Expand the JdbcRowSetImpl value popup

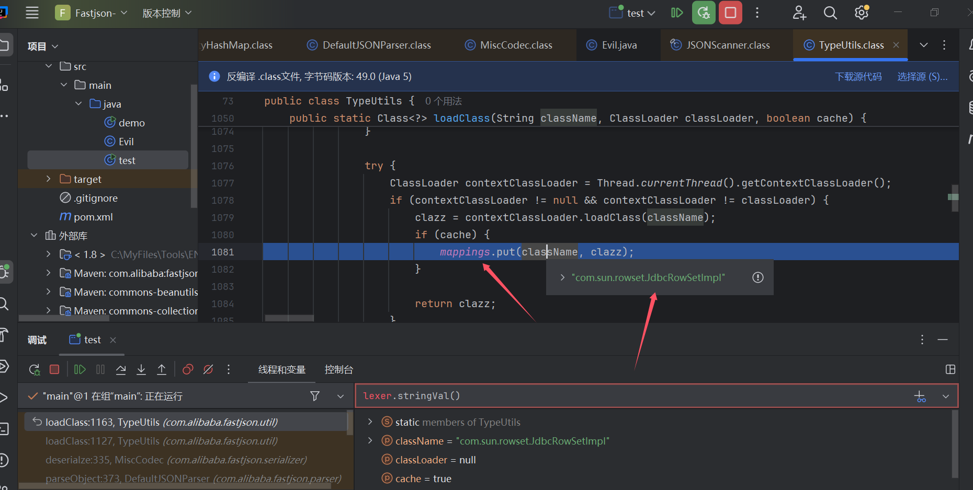click(x=562, y=277)
